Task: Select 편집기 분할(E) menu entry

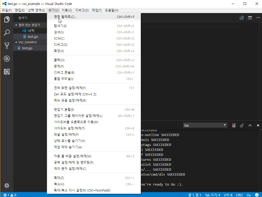Action: point(94,109)
